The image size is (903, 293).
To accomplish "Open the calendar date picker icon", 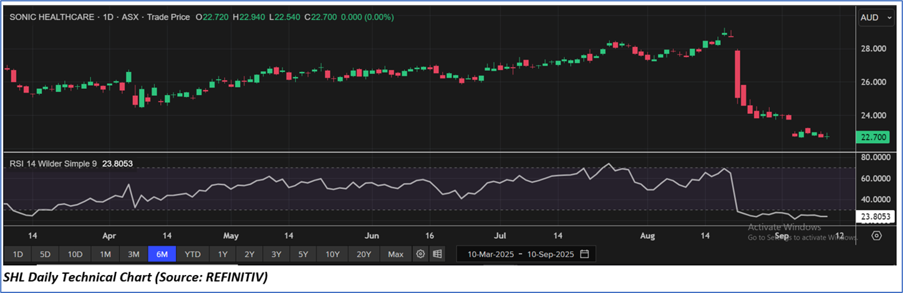I will pyautogui.click(x=584, y=254).
